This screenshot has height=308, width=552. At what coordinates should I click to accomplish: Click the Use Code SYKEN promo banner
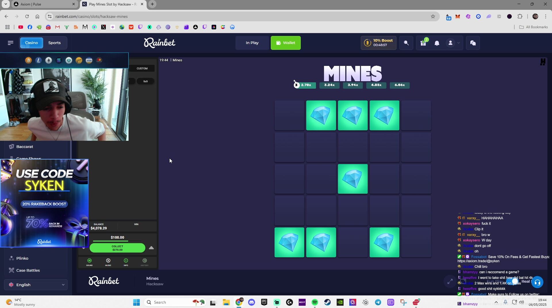click(x=44, y=203)
